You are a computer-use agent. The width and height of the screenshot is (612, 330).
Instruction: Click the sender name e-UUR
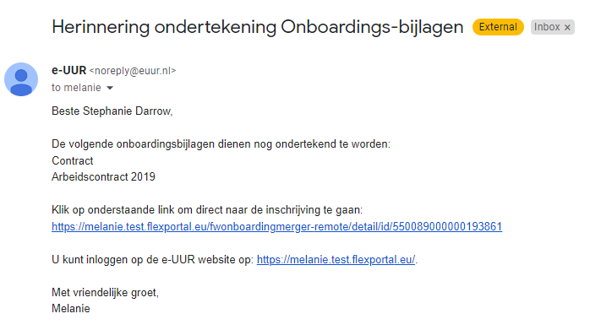(x=68, y=71)
